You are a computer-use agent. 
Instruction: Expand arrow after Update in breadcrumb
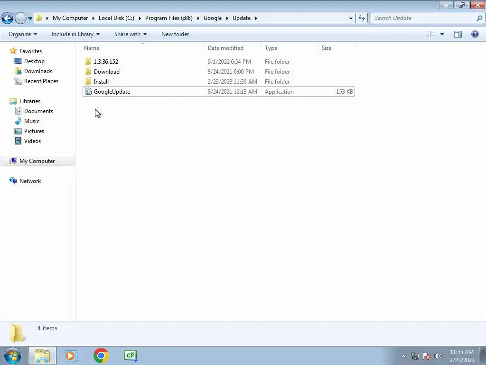pos(256,18)
